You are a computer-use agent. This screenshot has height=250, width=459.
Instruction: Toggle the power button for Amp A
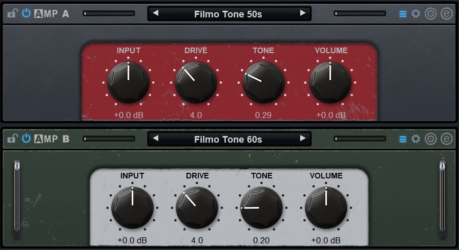[x=26, y=14]
